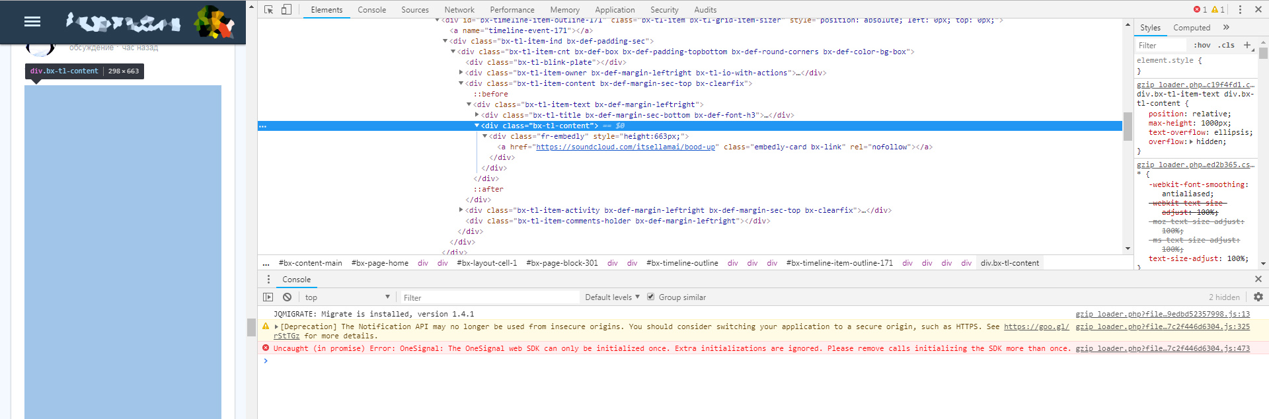Open the DevTools three-dot customize menu
1269x419 pixels.
pyautogui.click(x=1240, y=9)
